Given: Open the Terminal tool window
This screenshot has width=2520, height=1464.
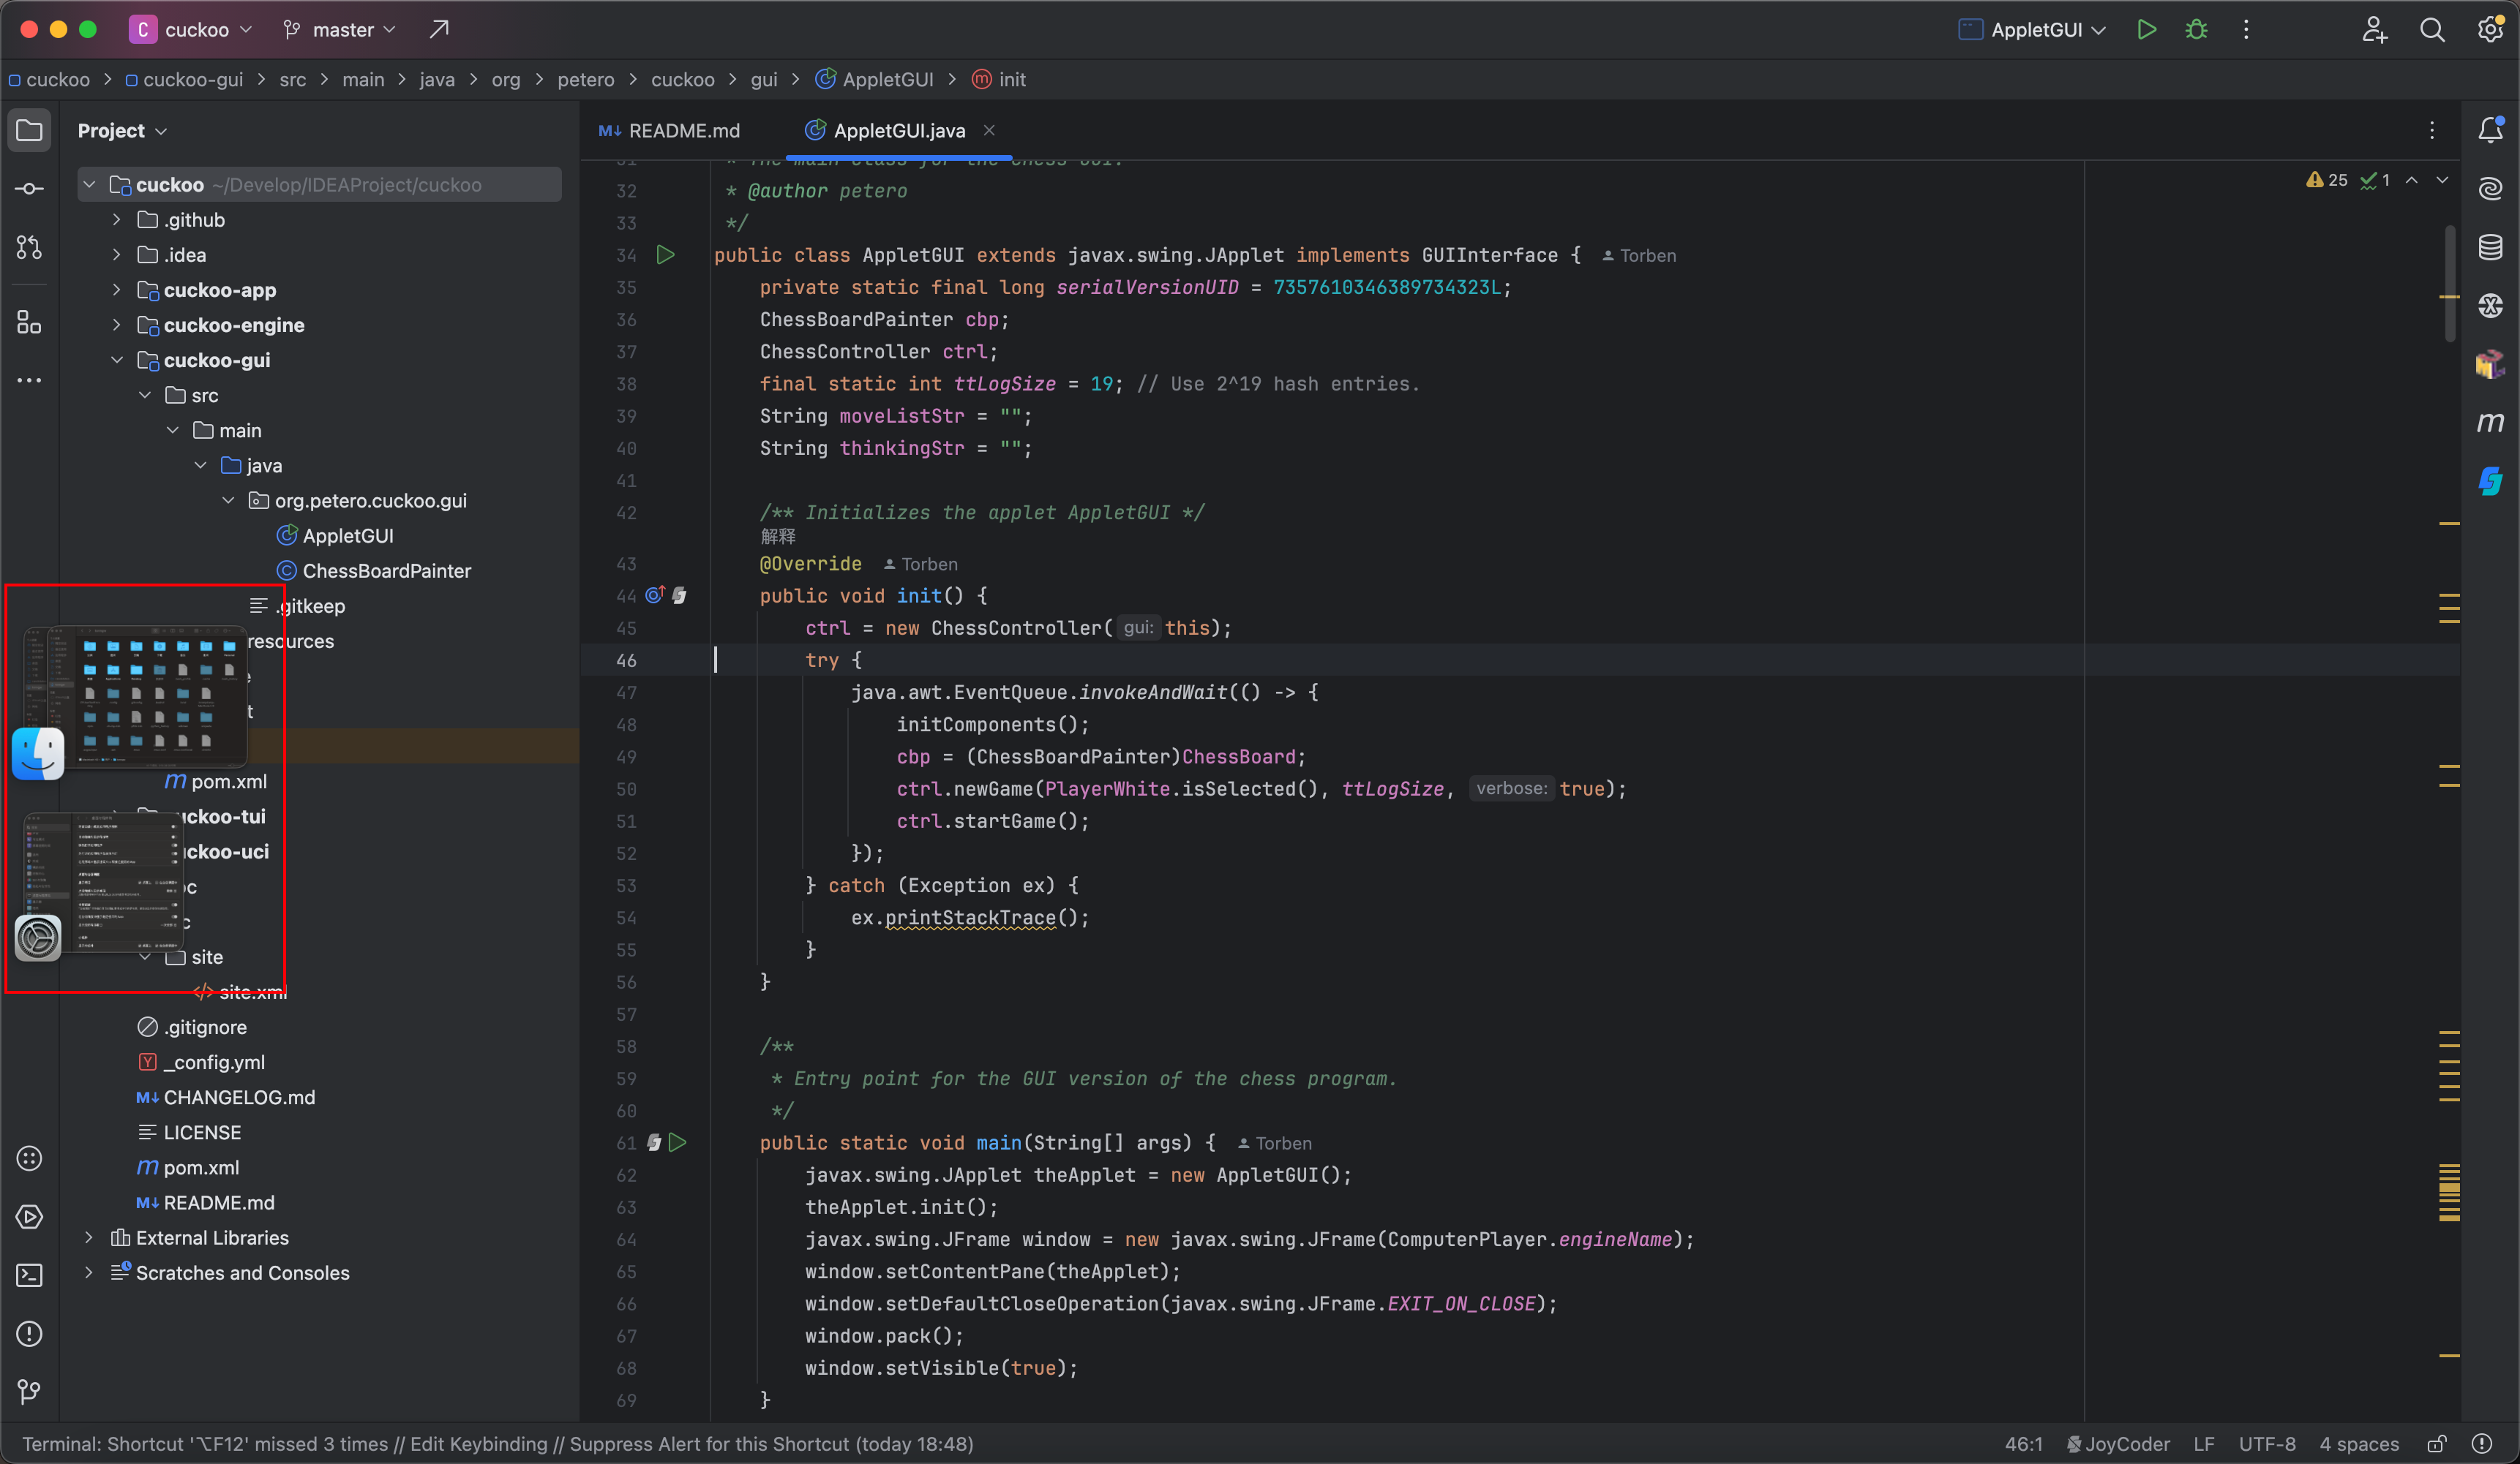Looking at the screenshot, I should point(29,1275).
